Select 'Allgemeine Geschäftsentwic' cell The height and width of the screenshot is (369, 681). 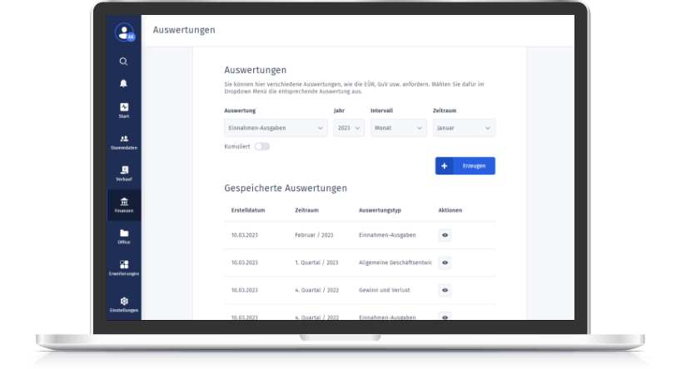(x=395, y=263)
